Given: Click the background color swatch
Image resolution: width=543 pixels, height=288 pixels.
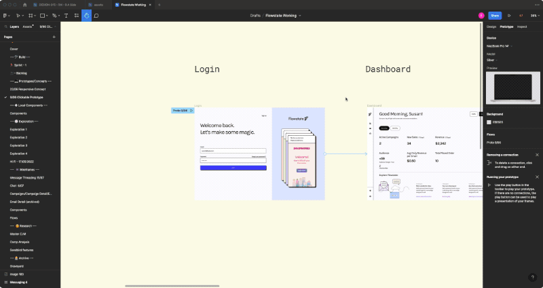Looking at the screenshot, I should 489,122.
